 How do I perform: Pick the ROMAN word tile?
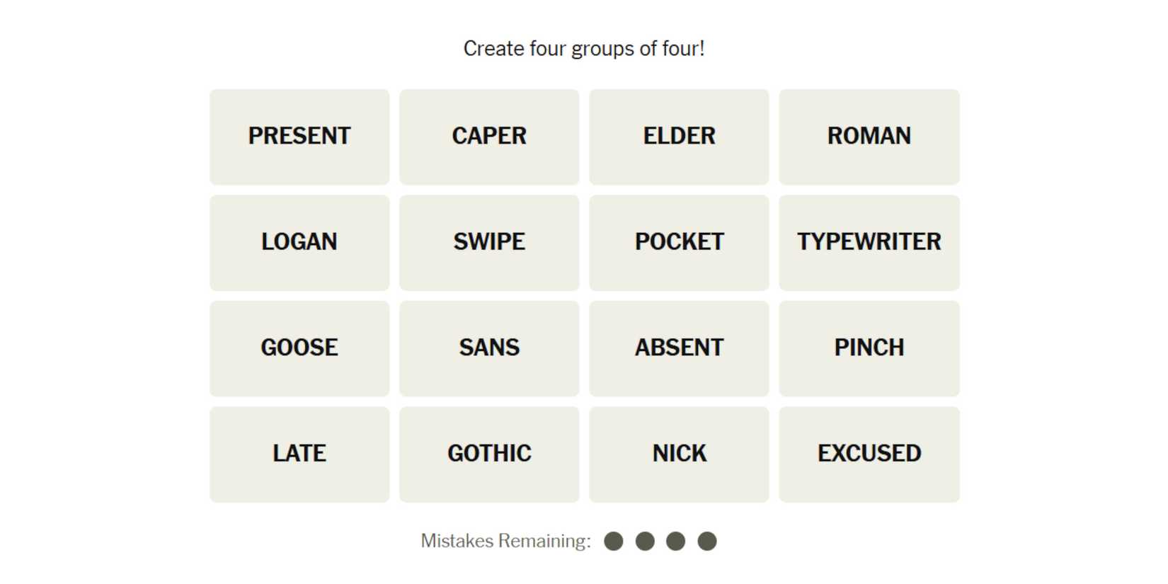pyautogui.click(x=869, y=137)
